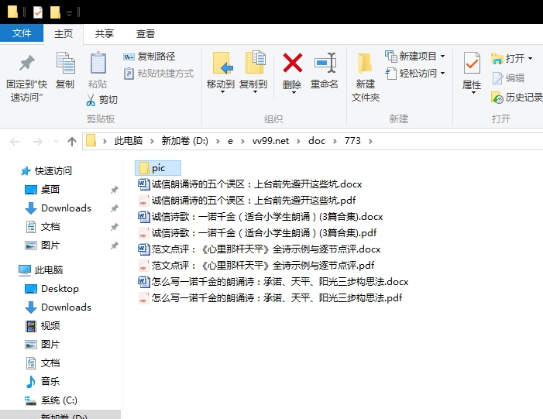This screenshot has width=543, height=419.
Task: Open the History button
Action: click(517, 98)
